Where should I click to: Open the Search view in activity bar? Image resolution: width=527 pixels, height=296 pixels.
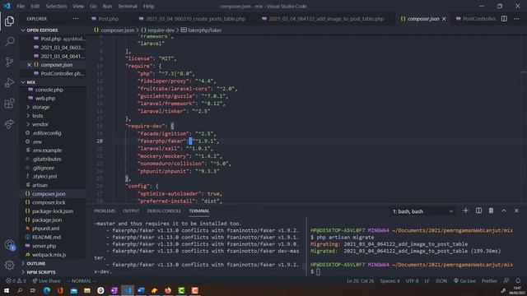(x=9, y=42)
